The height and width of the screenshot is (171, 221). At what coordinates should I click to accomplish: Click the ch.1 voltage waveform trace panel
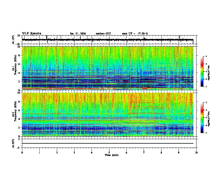(x=109, y=40)
